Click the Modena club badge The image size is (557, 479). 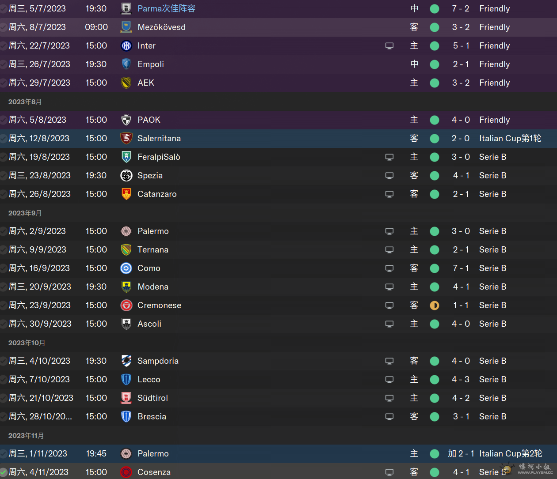point(126,287)
